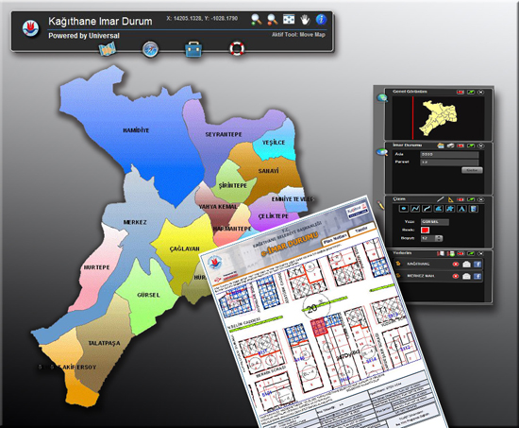519x428 pixels.
Task: Select the zoom out magnifier tool
Action: [x=272, y=20]
